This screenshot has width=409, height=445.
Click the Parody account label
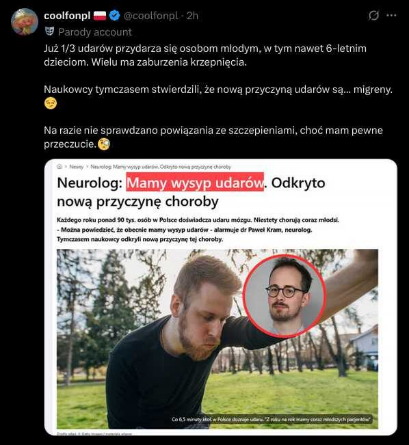pos(95,32)
